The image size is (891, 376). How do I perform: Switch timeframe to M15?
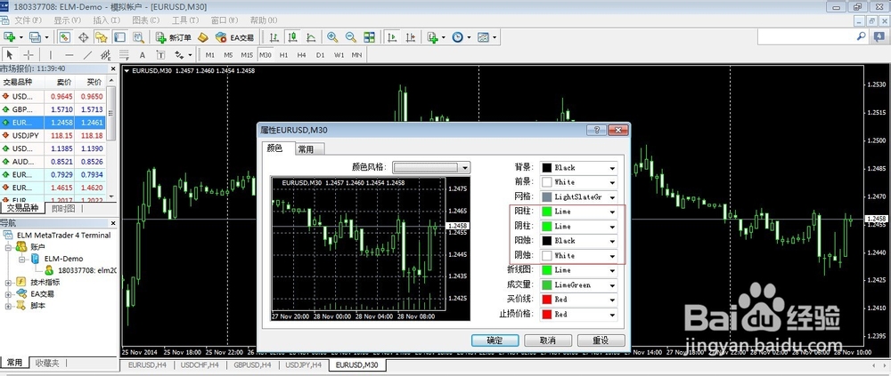click(x=247, y=55)
